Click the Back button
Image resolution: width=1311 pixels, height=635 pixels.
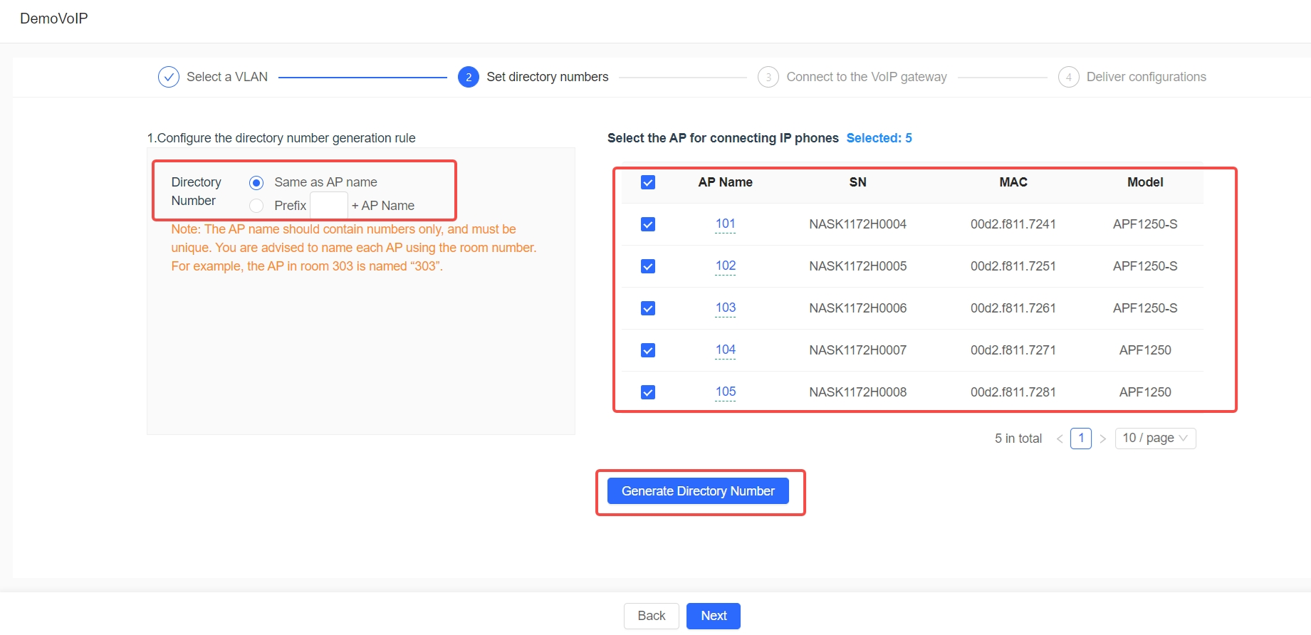click(651, 616)
